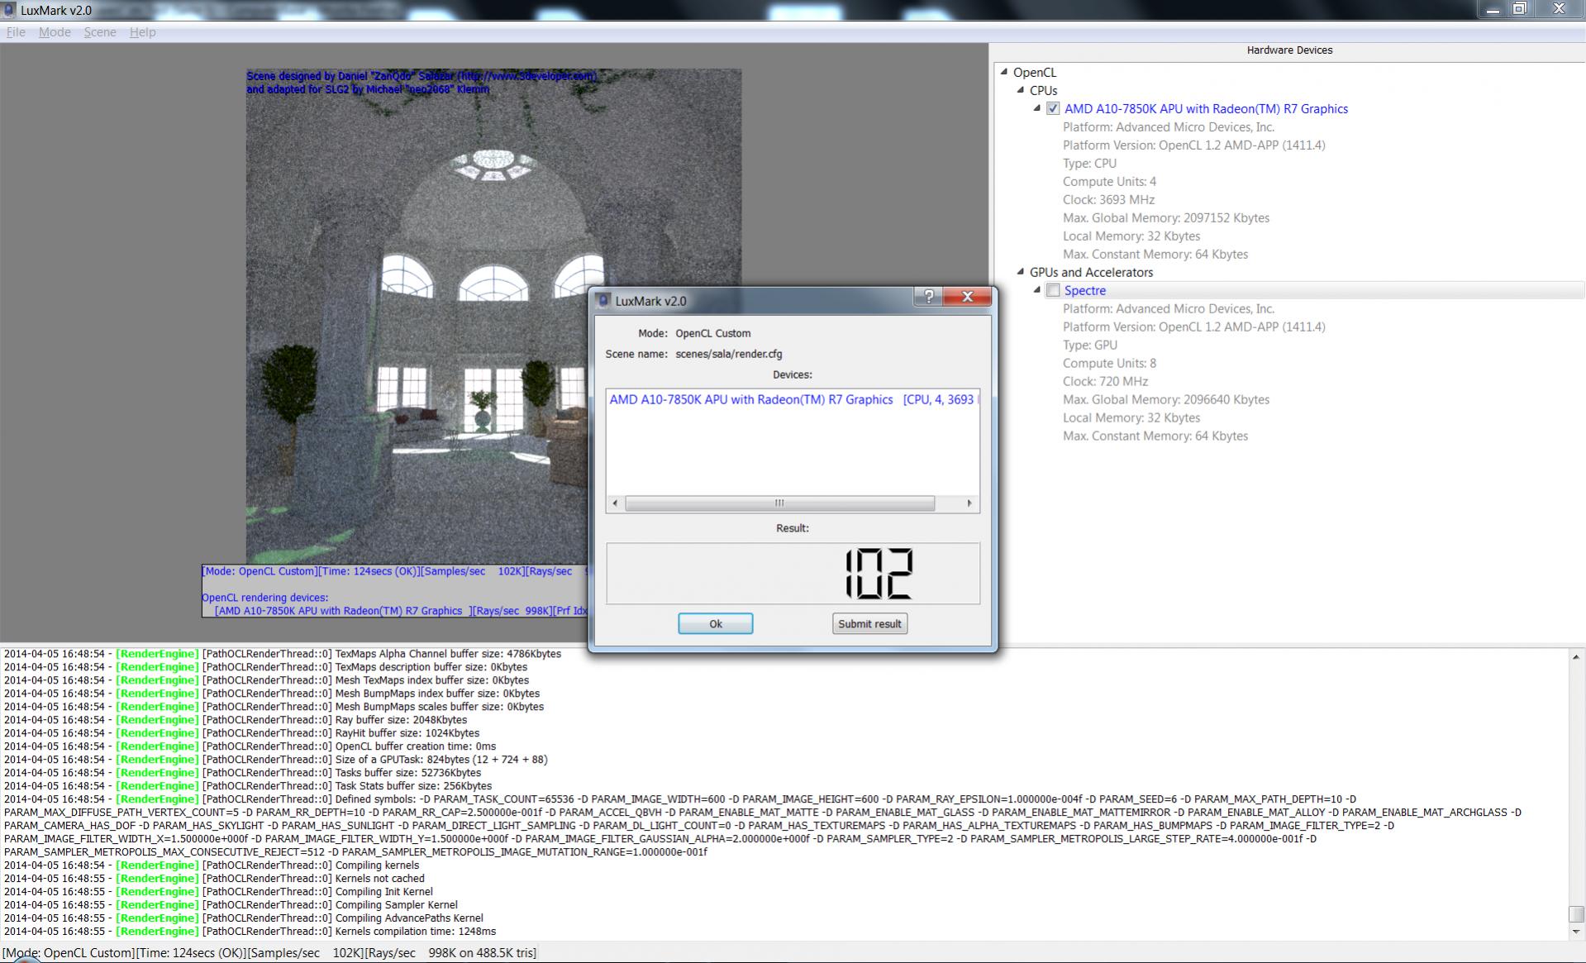Minimize the LuxMark main window

point(1493,10)
